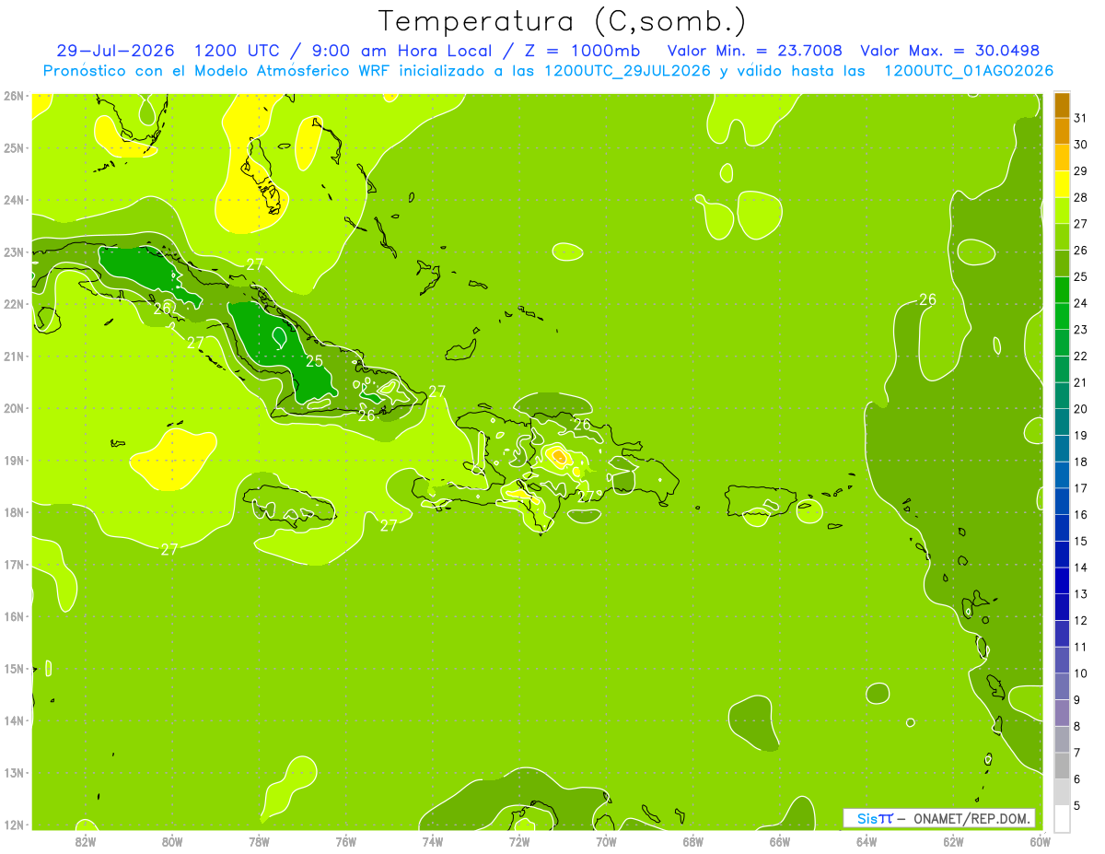
Task: Click the "64W" longitude axis label
Action: coord(866,841)
